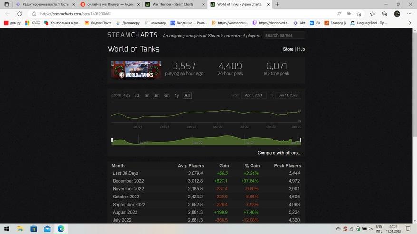Open the Store link
The image size is (417, 234).
point(288,49)
